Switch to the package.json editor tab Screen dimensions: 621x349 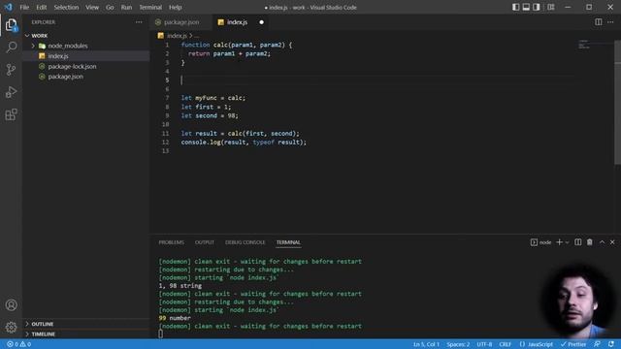[x=181, y=22]
